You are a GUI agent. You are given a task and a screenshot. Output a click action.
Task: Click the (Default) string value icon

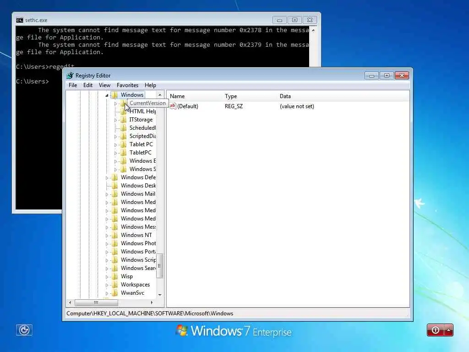pos(173,106)
